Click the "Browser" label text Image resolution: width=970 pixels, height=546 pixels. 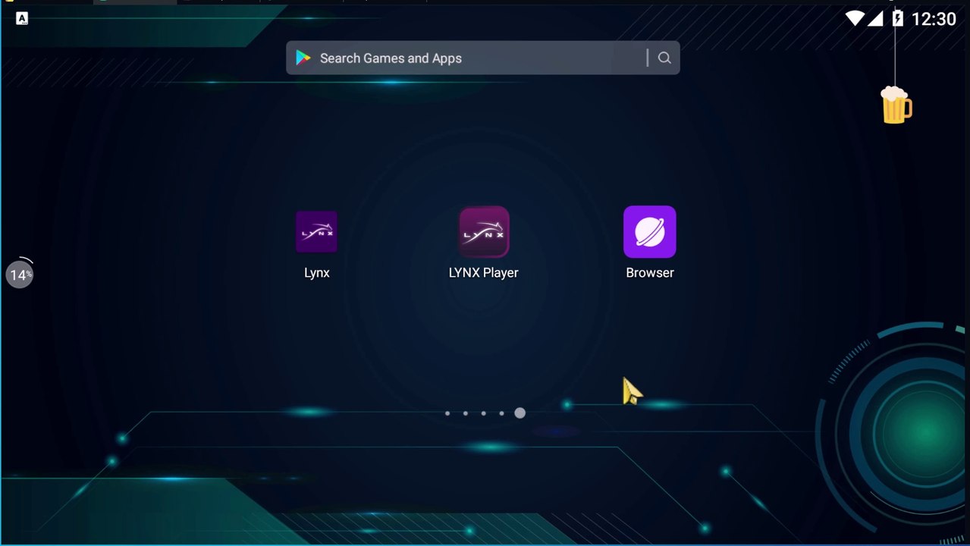[650, 273]
